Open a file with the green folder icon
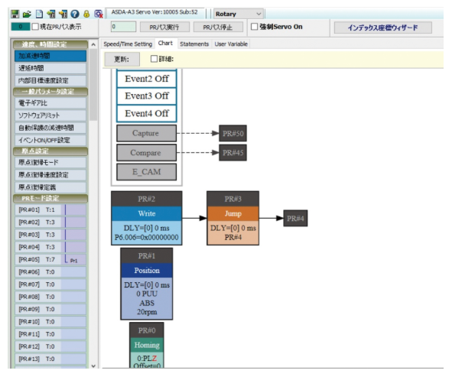This screenshot has width=452, height=377. 27,14
